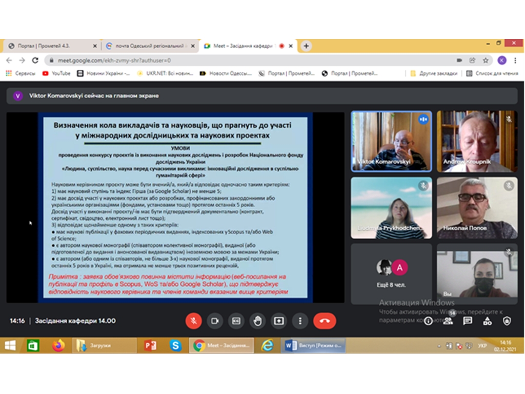Close the почта Одеський регіональний tab

pyautogui.click(x=193, y=46)
